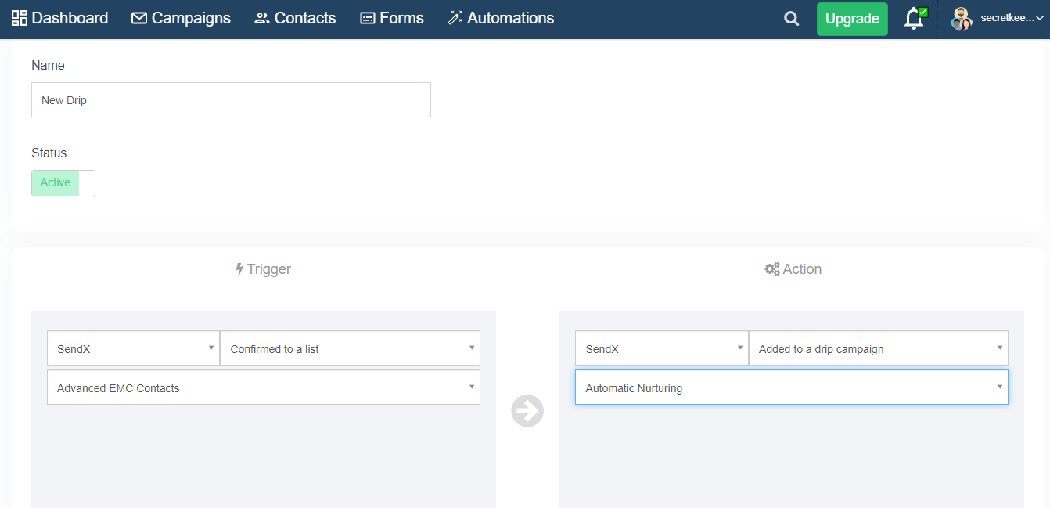
Task: Click the Campaigns envelope icon
Action: tap(139, 18)
